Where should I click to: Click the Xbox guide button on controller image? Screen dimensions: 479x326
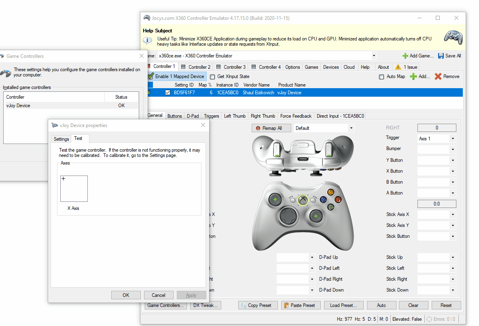[x=303, y=200]
